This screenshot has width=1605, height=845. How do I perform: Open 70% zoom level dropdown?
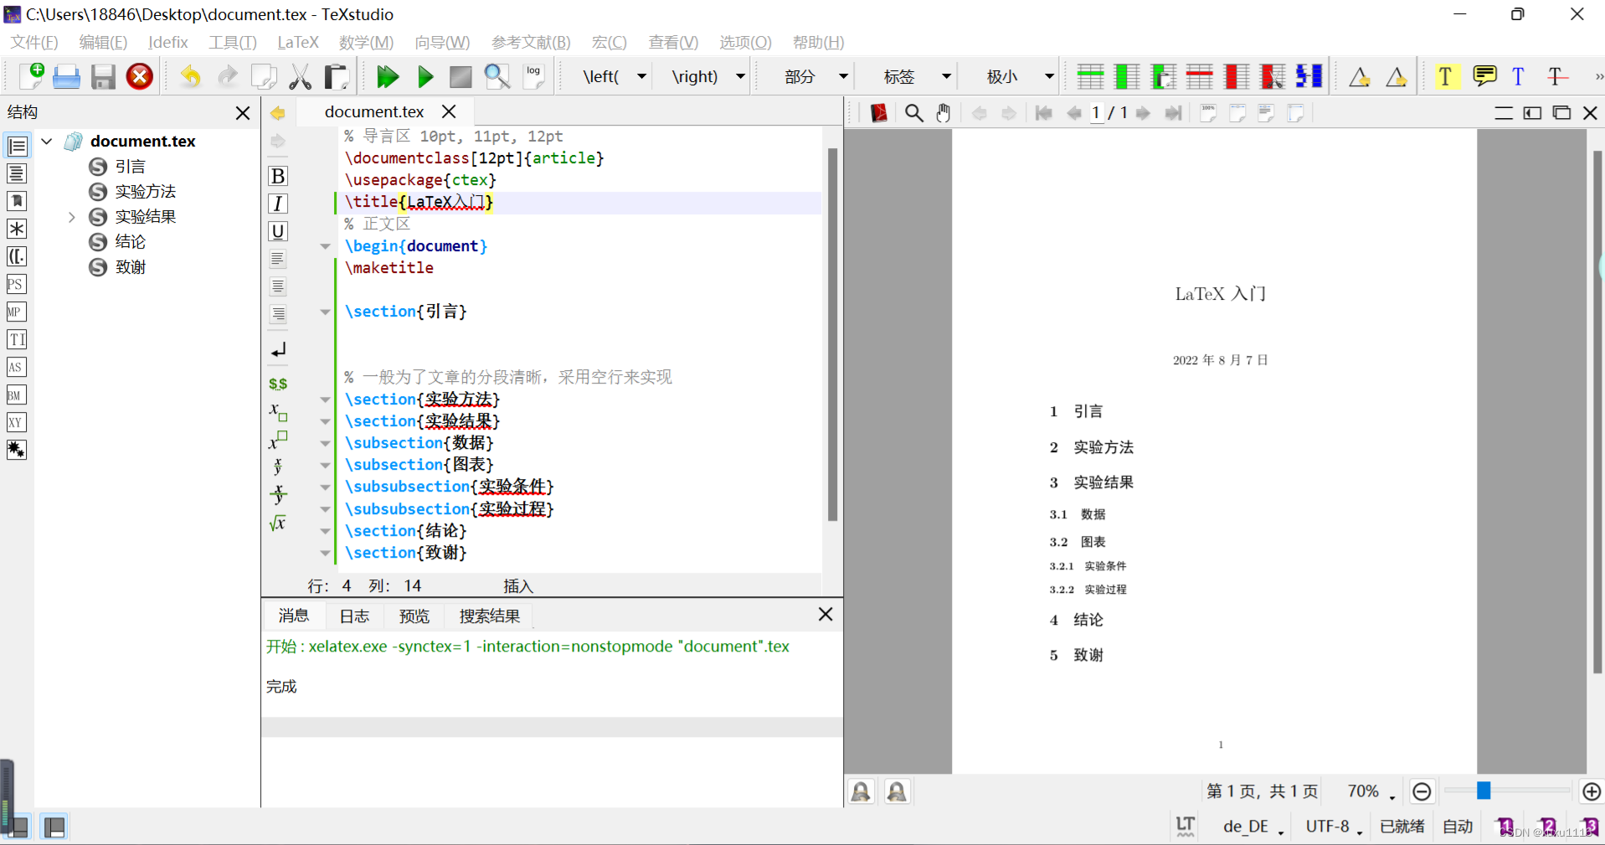[1371, 791]
